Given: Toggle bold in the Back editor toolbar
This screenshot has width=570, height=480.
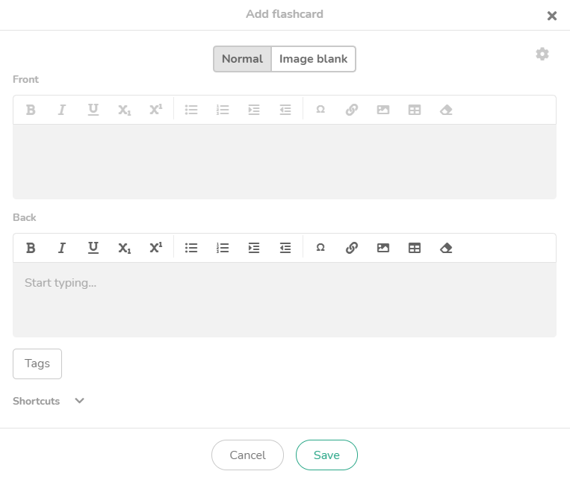Looking at the screenshot, I should point(31,248).
